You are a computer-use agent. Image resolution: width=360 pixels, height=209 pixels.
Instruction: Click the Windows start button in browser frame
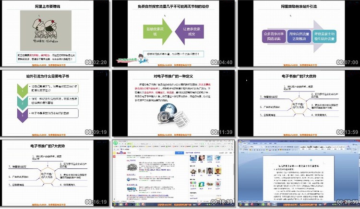pyautogui.click(x=116, y=204)
